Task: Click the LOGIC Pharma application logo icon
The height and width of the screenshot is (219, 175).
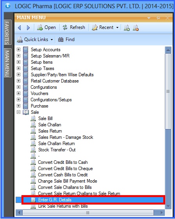Action: (x=8, y=6)
